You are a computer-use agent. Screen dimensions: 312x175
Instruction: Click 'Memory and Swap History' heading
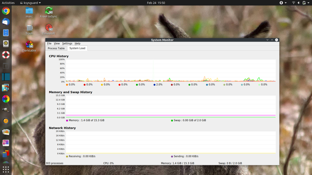[70, 92]
